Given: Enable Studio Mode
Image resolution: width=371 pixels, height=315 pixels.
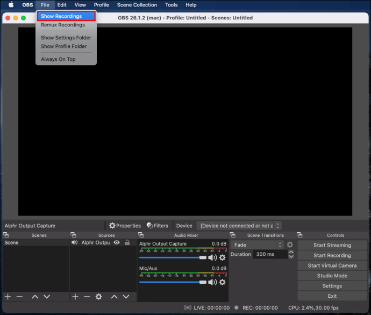Looking at the screenshot, I should click(332, 276).
